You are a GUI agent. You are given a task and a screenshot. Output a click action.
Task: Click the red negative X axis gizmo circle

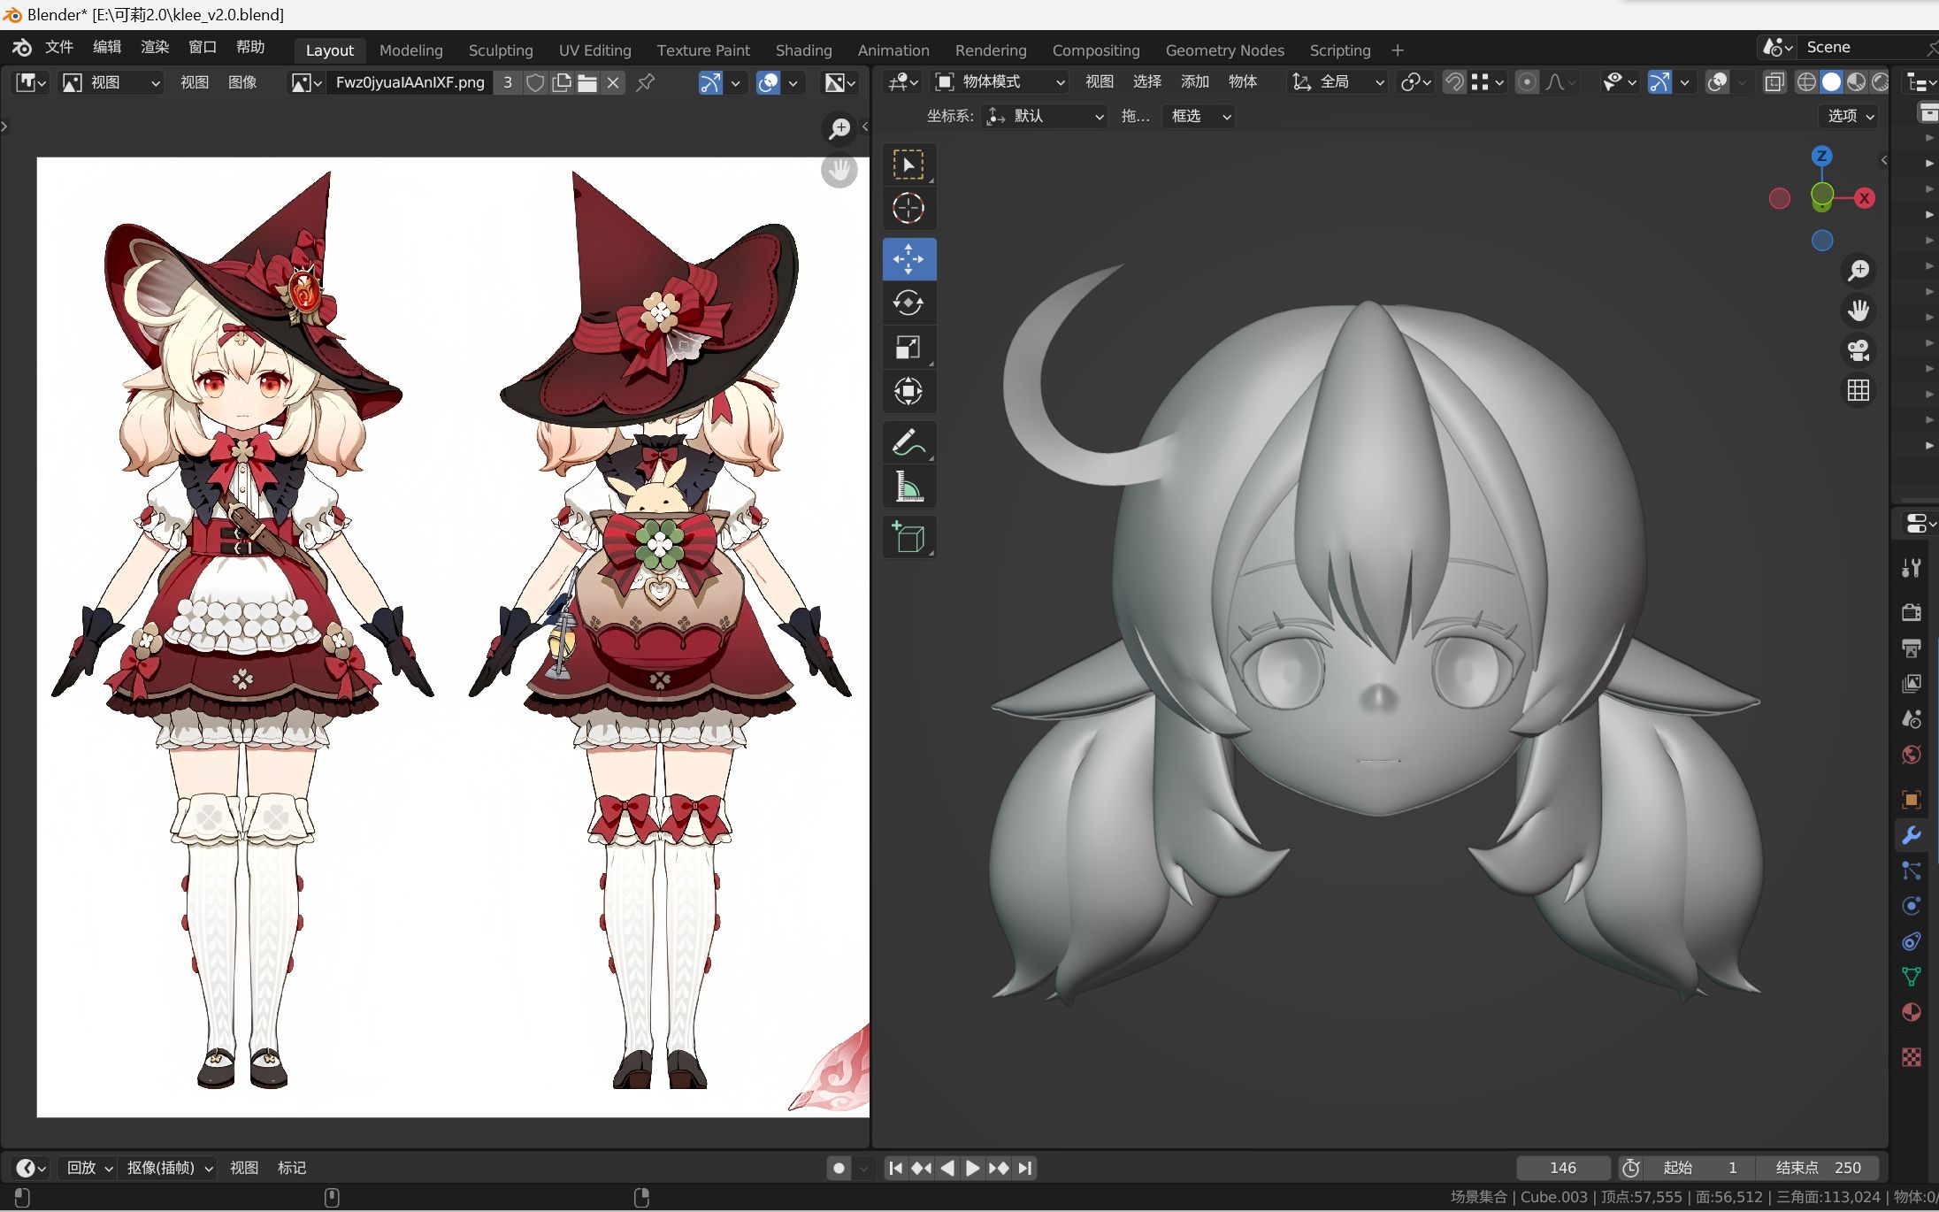point(1779,199)
